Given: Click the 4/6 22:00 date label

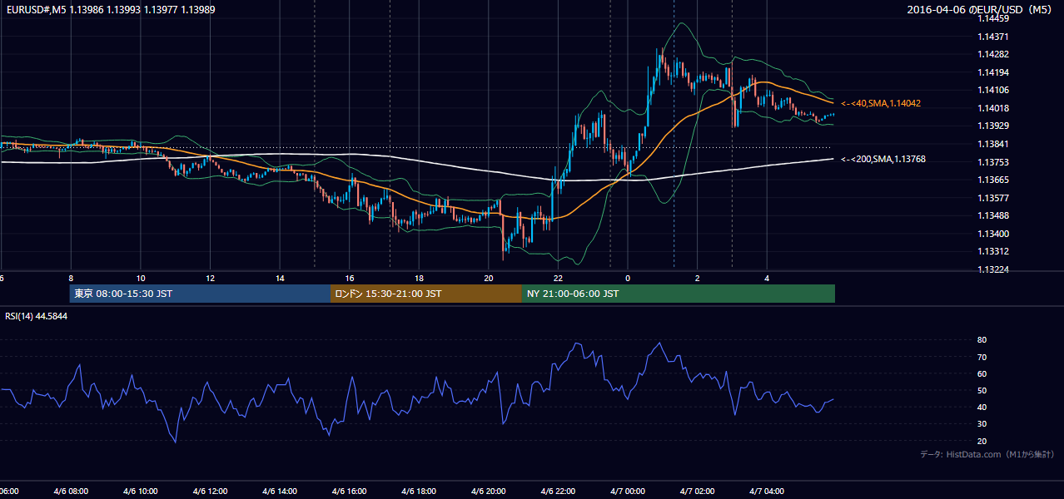Looking at the screenshot, I should (x=558, y=492).
